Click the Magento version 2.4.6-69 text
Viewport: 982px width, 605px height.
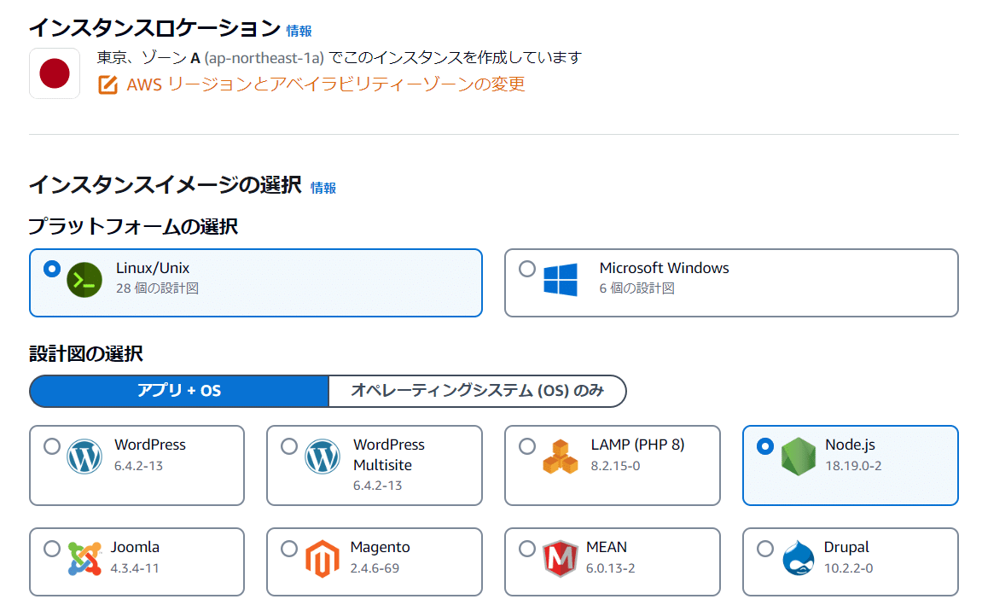(375, 568)
